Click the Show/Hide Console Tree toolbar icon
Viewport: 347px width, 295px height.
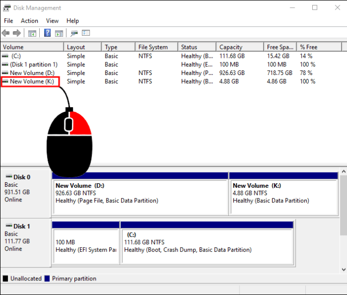tap(32, 33)
